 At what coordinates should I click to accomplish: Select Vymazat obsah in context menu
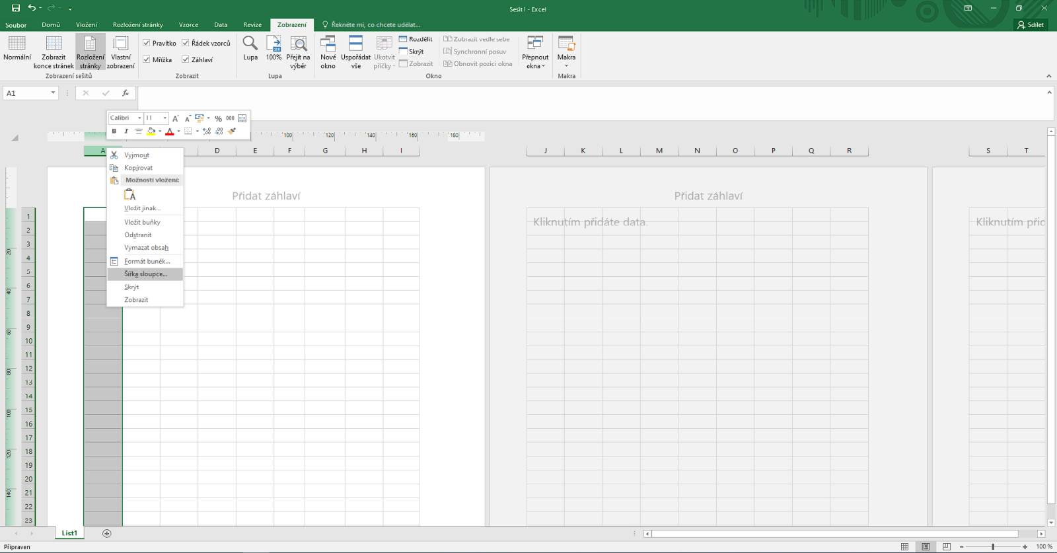click(145, 248)
